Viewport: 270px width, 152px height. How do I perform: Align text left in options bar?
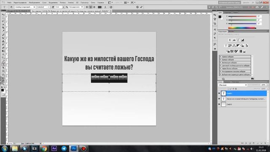click(87, 7)
